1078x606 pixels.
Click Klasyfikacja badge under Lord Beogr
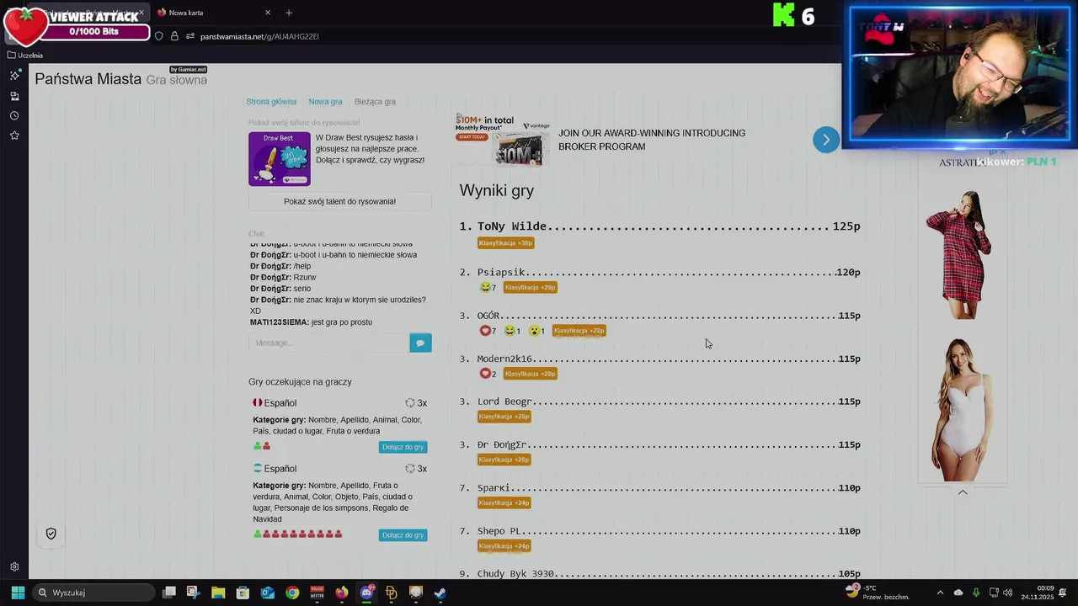tap(504, 417)
